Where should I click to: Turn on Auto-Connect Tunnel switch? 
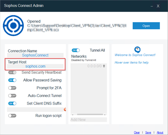coord(12,96)
